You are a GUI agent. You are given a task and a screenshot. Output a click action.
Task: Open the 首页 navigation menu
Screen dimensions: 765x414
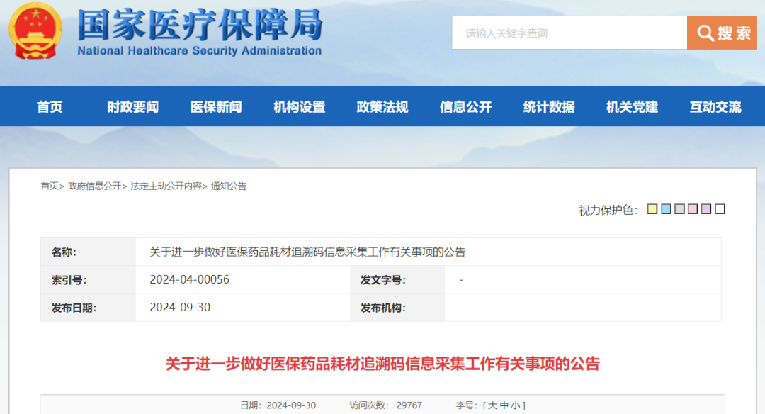tap(49, 106)
